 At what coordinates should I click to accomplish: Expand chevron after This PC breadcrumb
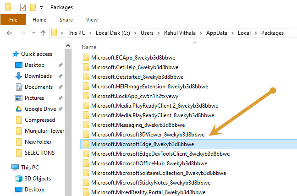point(91,33)
